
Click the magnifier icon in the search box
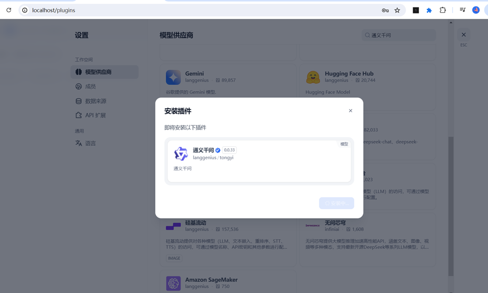[x=367, y=35]
